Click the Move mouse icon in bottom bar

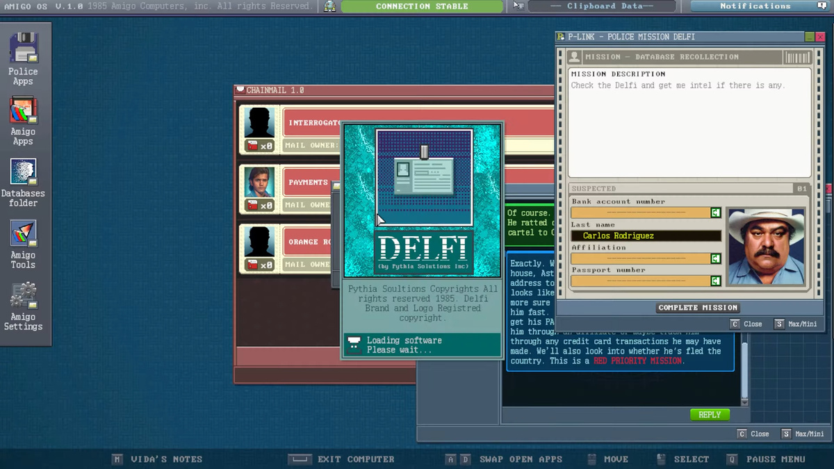click(592, 459)
